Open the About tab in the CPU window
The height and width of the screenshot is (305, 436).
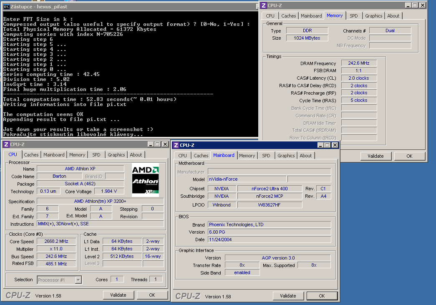pos(136,155)
